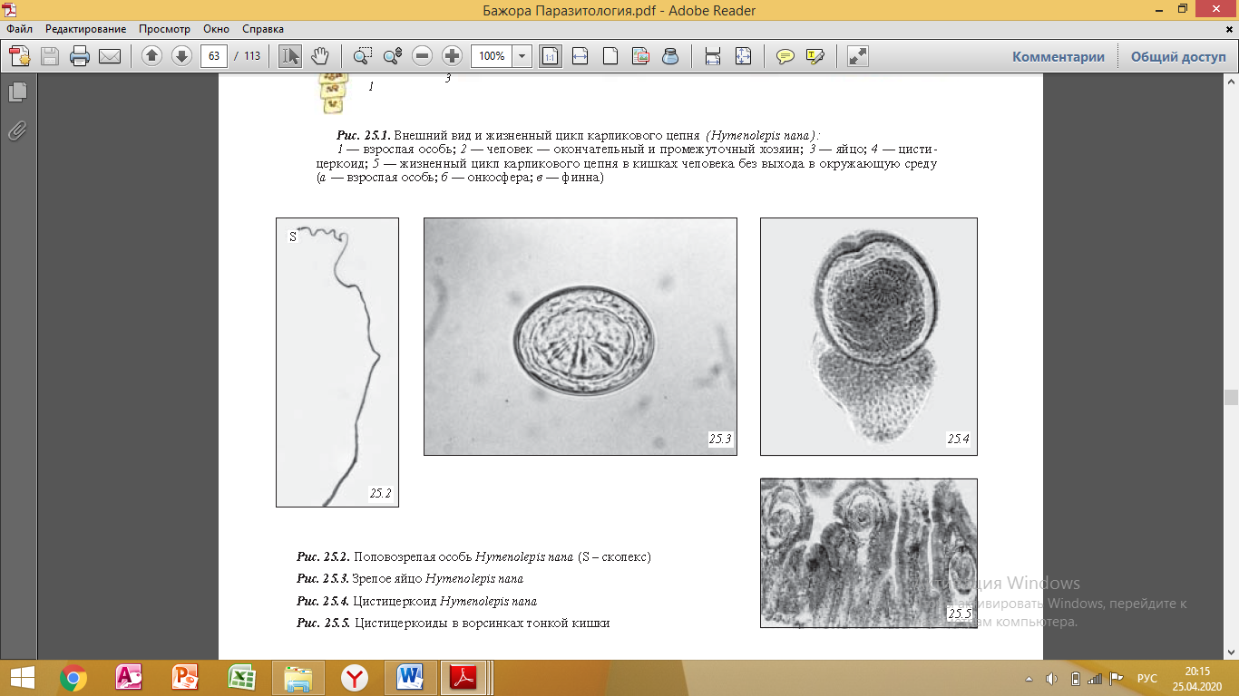Click the Save file floppy icon

[x=49, y=56]
